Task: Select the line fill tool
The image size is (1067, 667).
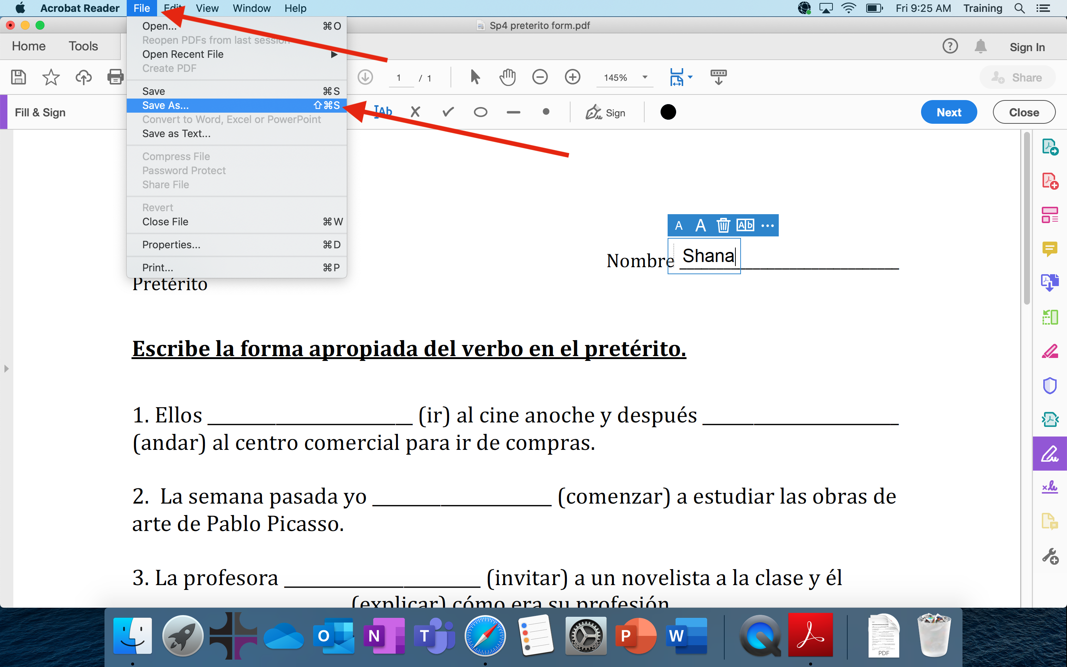Action: [513, 112]
